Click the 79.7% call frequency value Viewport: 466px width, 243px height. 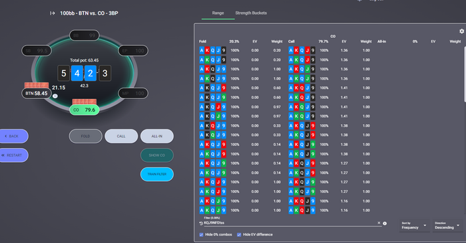point(324,41)
